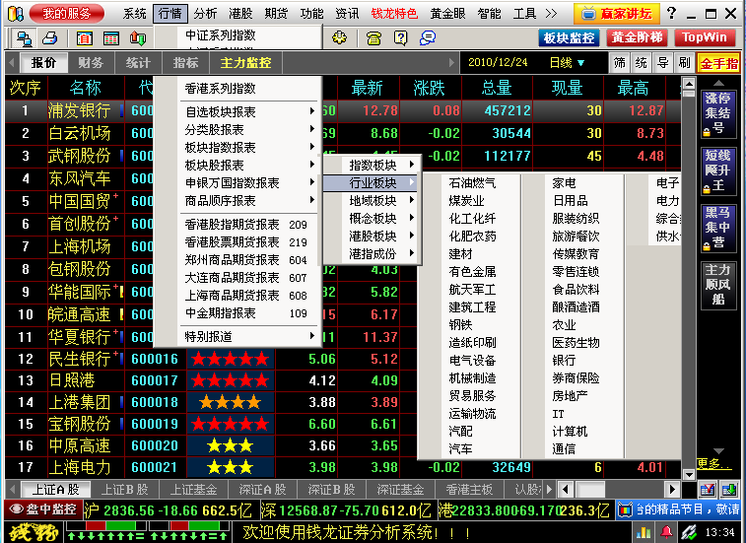The width and height of the screenshot is (746, 543).
Task: Open the 日线 period dropdown
Action: pyautogui.click(x=567, y=62)
